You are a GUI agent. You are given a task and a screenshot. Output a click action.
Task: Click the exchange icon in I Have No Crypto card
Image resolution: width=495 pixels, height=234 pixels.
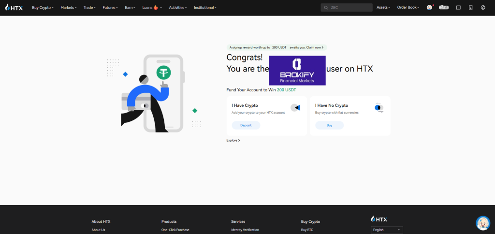(x=379, y=108)
